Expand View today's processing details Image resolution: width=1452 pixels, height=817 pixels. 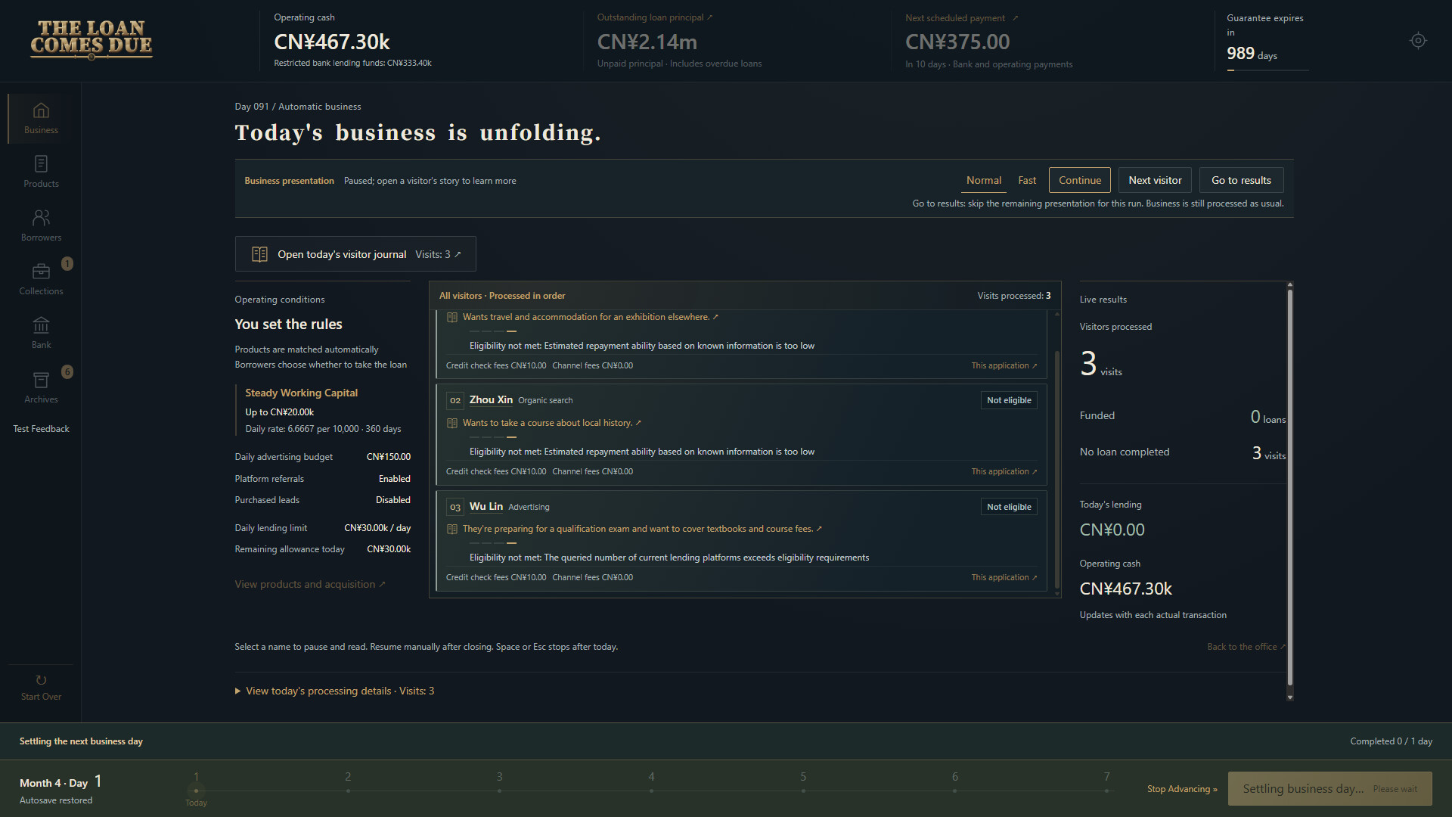334,691
